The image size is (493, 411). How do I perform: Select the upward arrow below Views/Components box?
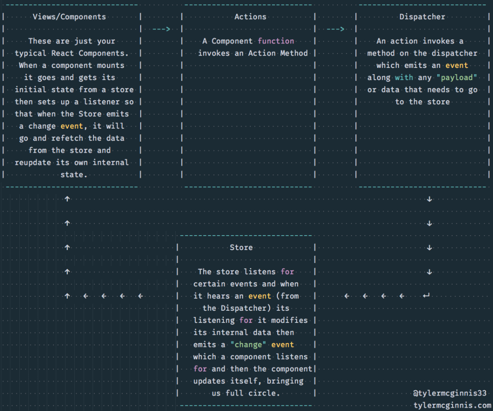67,199
